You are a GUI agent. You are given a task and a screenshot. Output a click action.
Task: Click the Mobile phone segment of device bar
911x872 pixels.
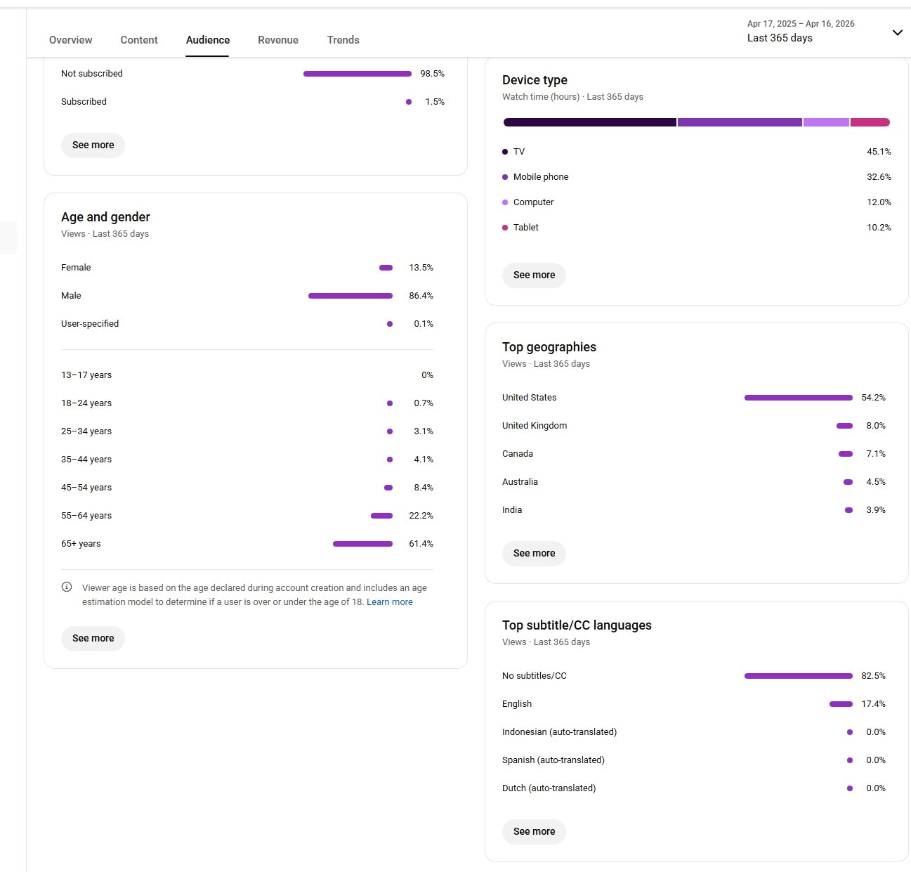pos(740,122)
